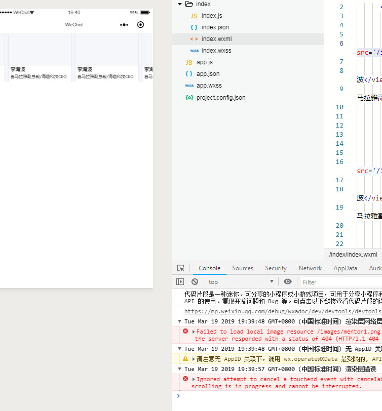Image resolution: width=382 pixels, height=411 pixels.
Task: Open the top context dropdown
Action: [x=240, y=282]
